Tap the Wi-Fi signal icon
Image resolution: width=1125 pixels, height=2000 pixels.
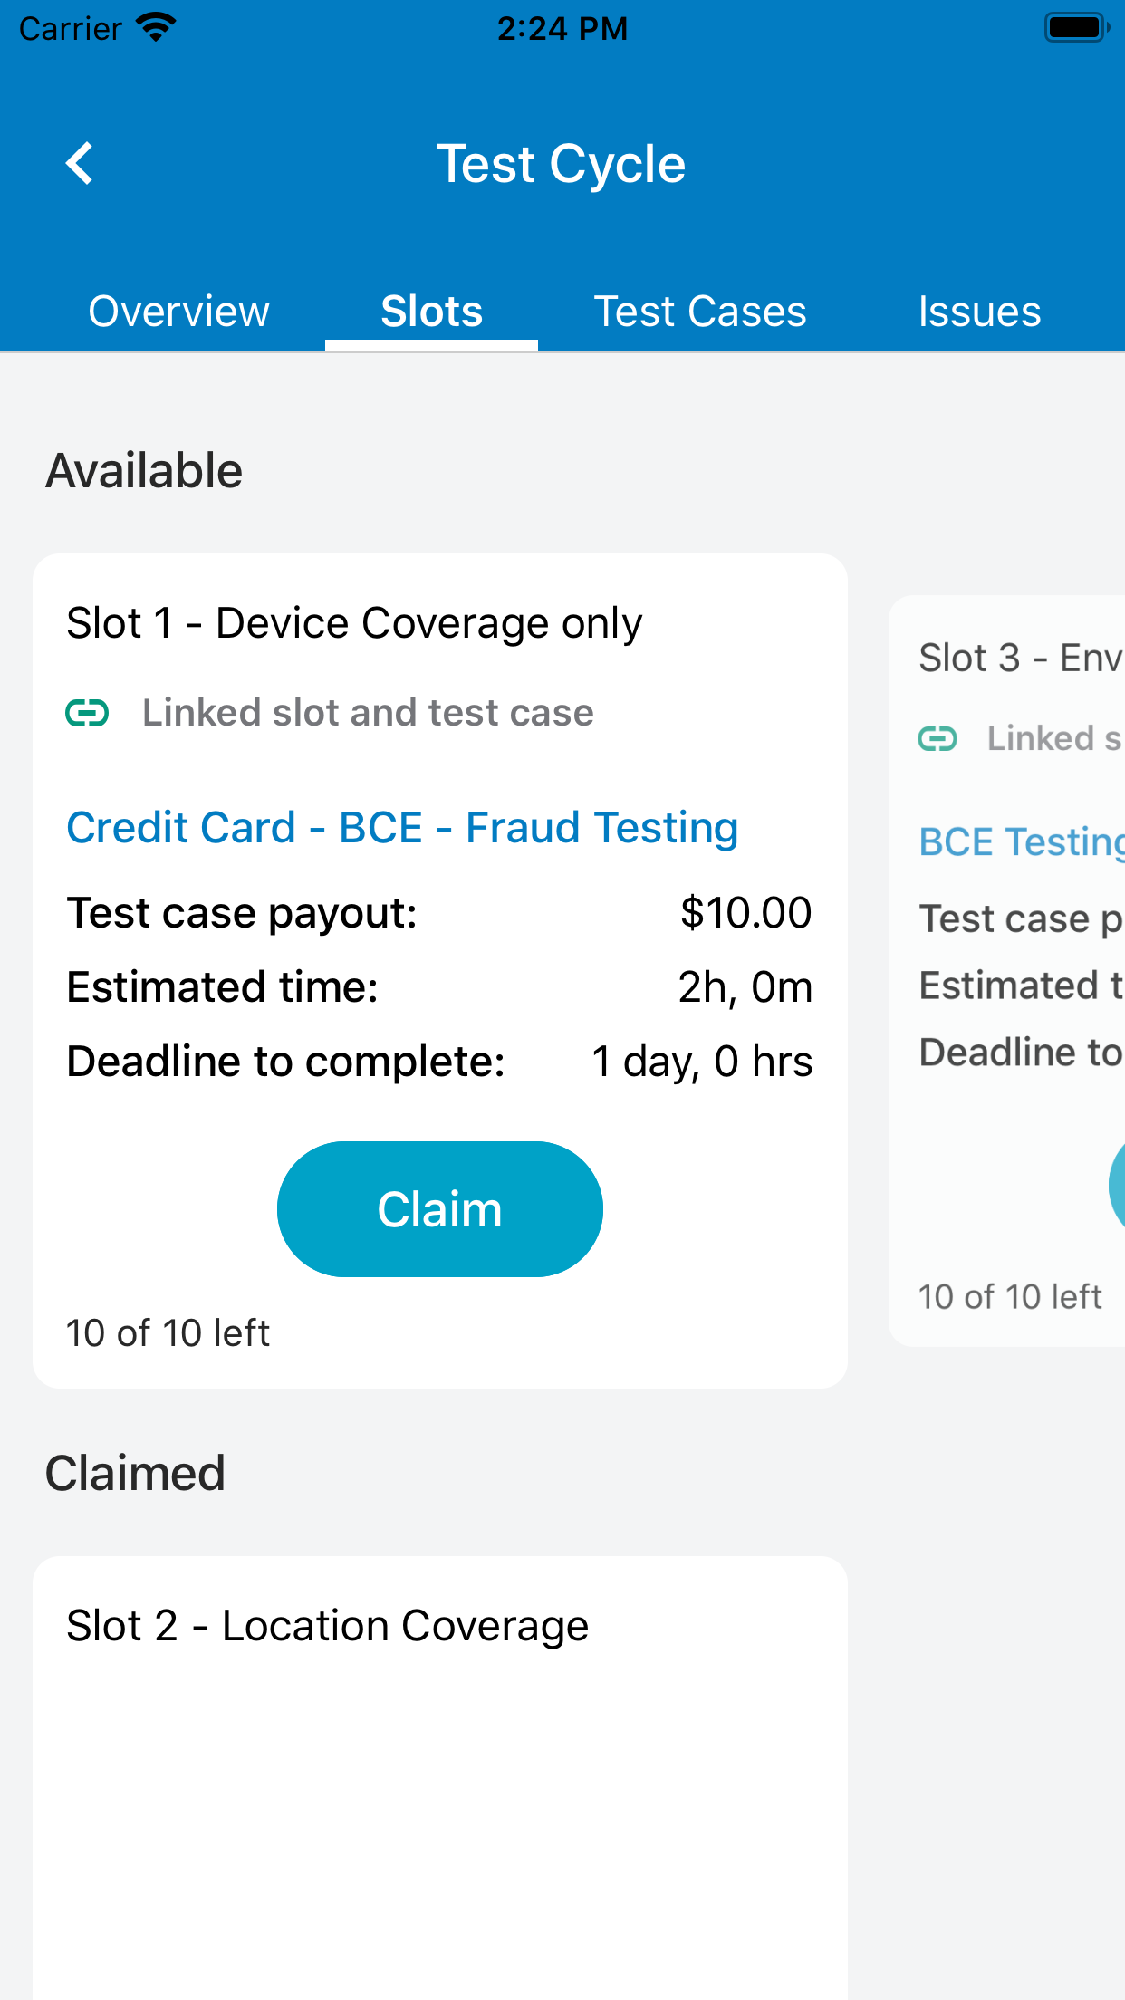(154, 26)
